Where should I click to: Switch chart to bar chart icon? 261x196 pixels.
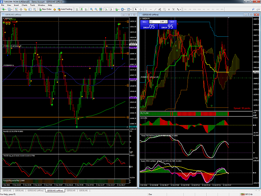(77, 9)
